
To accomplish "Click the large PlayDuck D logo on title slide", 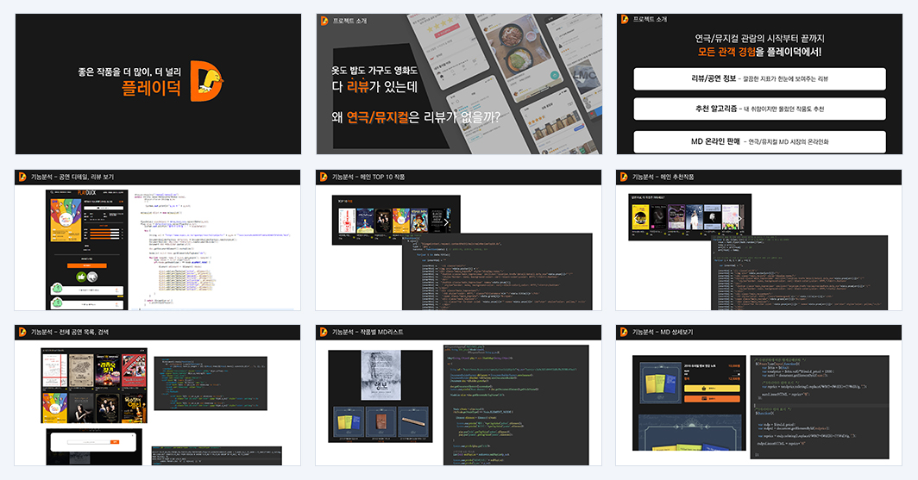I will [207, 83].
